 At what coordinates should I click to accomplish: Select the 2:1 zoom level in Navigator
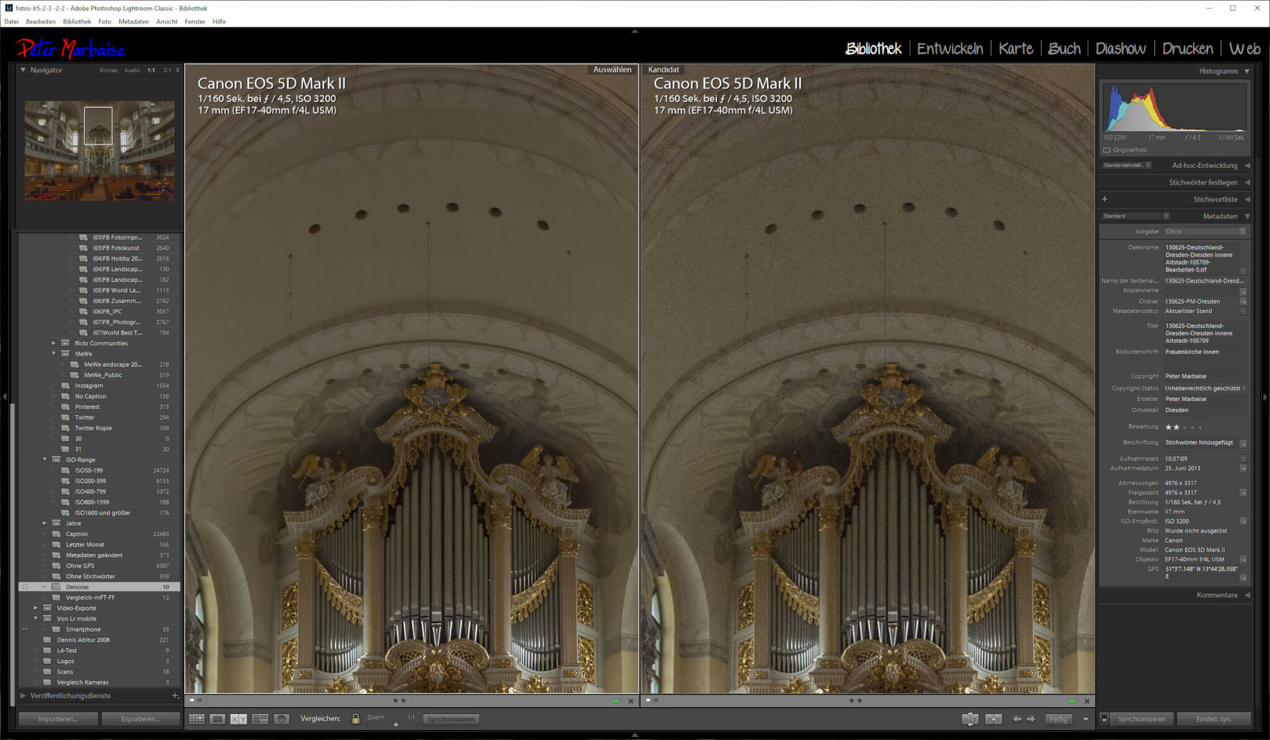coord(167,70)
